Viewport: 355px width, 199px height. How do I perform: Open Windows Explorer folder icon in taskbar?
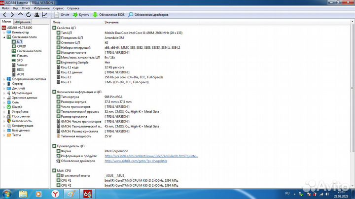coord(23,194)
